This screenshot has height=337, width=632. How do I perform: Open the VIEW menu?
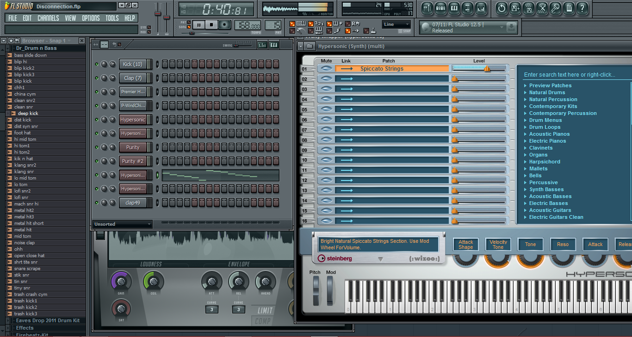tap(70, 18)
